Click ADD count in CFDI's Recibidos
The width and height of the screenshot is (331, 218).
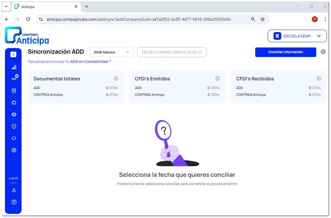[x=314, y=88]
